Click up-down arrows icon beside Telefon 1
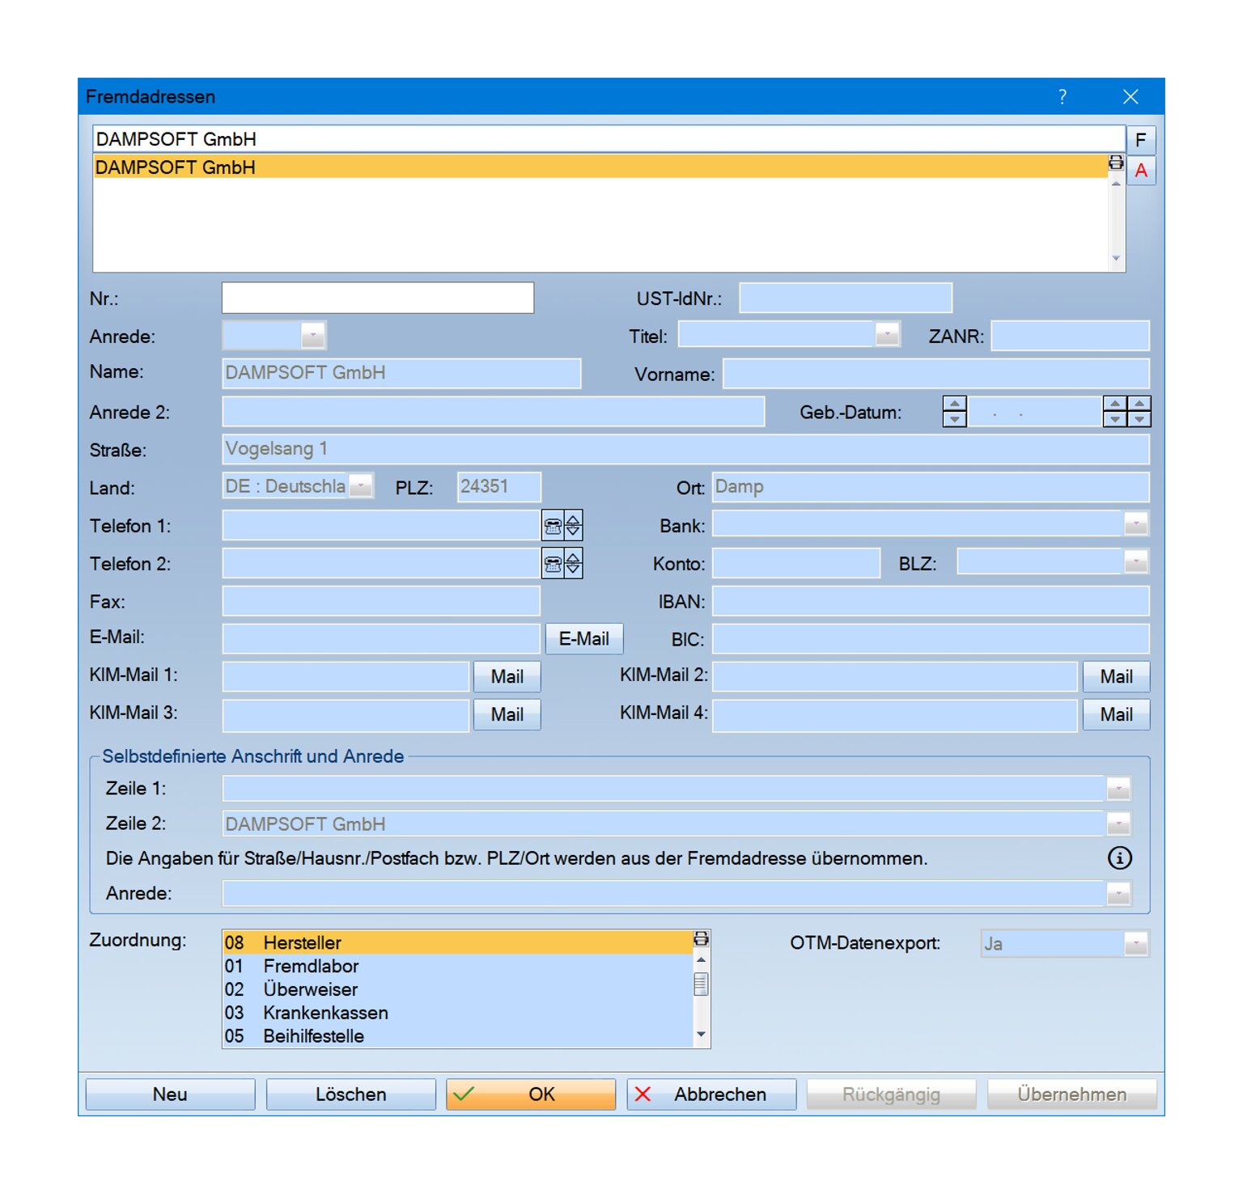 click(x=573, y=526)
